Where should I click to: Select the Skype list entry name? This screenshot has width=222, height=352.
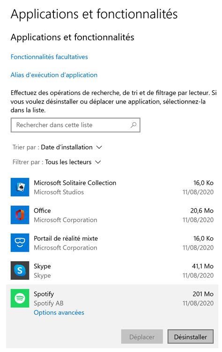pos(42,266)
